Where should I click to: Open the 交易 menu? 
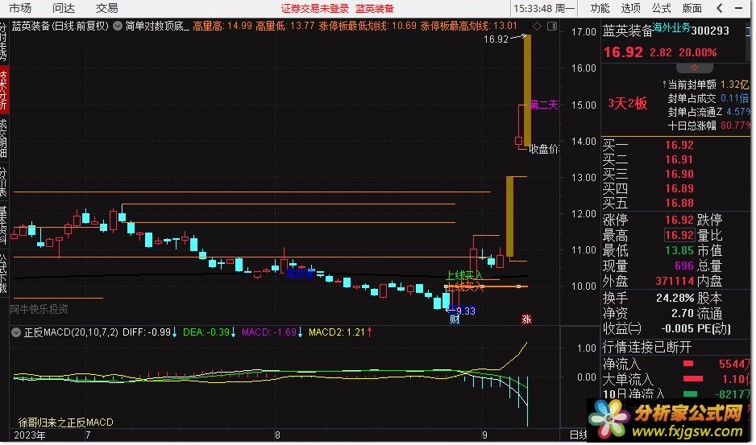click(x=106, y=8)
